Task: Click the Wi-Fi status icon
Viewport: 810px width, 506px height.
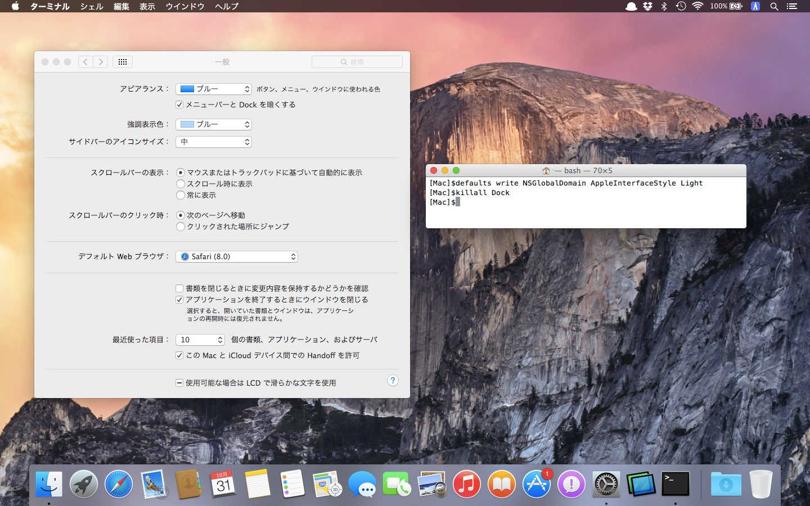Action: coord(697,6)
